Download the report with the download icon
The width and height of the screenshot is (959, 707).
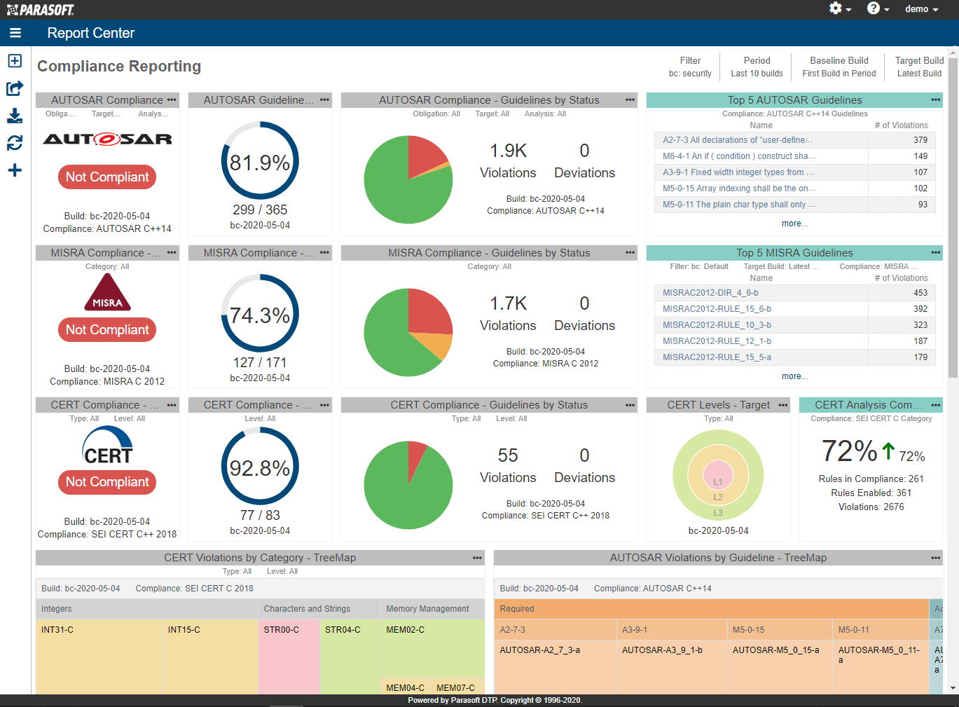[x=15, y=116]
